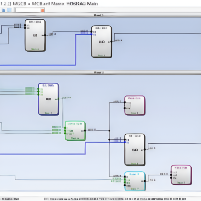Click the first blue toolbar icon
This screenshot has width=201, height=201.
[3, 10]
